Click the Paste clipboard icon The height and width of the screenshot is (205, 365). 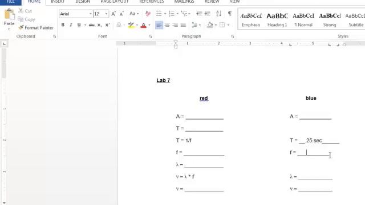[x=9, y=14]
